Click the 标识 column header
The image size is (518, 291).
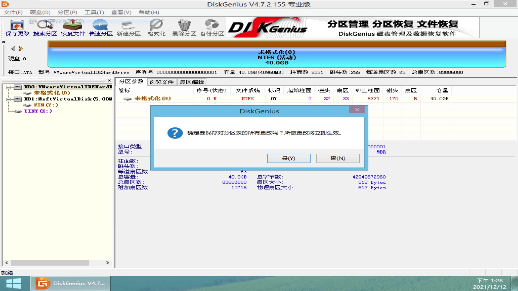pos(274,91)
